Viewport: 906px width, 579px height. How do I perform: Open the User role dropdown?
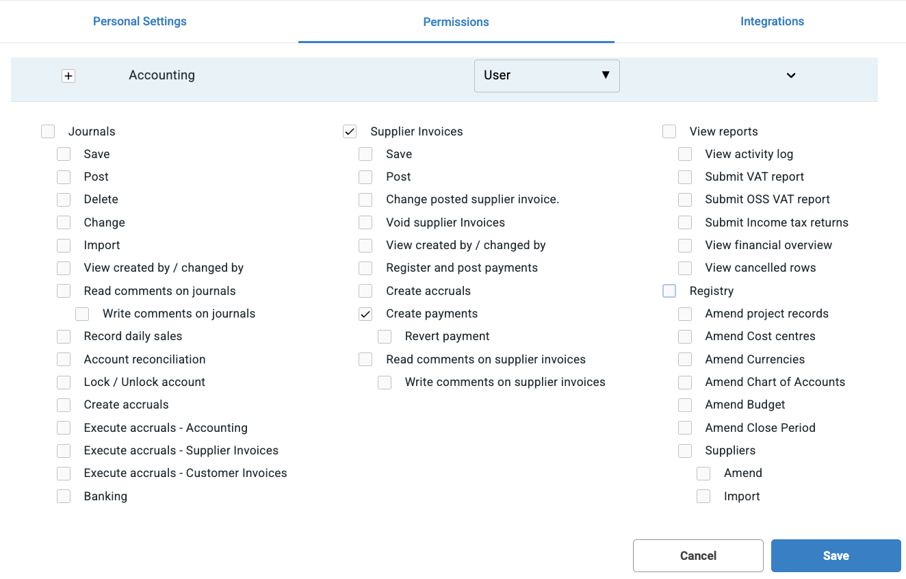547,75
